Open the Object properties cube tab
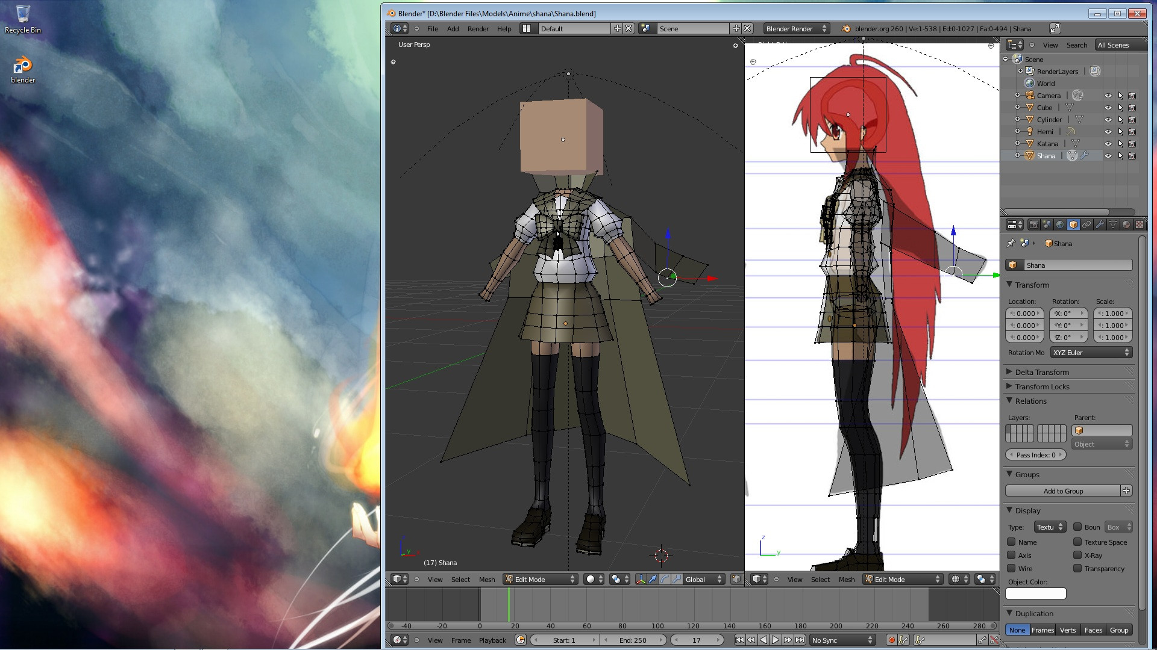Viewport: 1157px width, 650px height. point(1073,224)
